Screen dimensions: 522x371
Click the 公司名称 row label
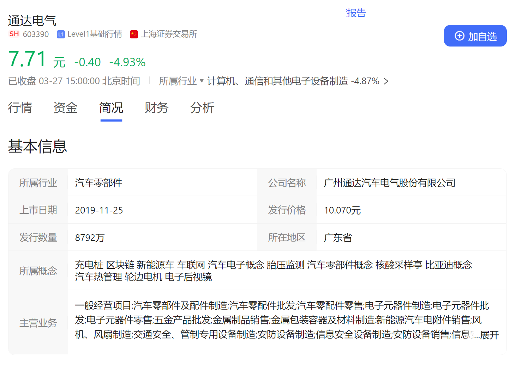pyautogui.click(x=287, y=183)
